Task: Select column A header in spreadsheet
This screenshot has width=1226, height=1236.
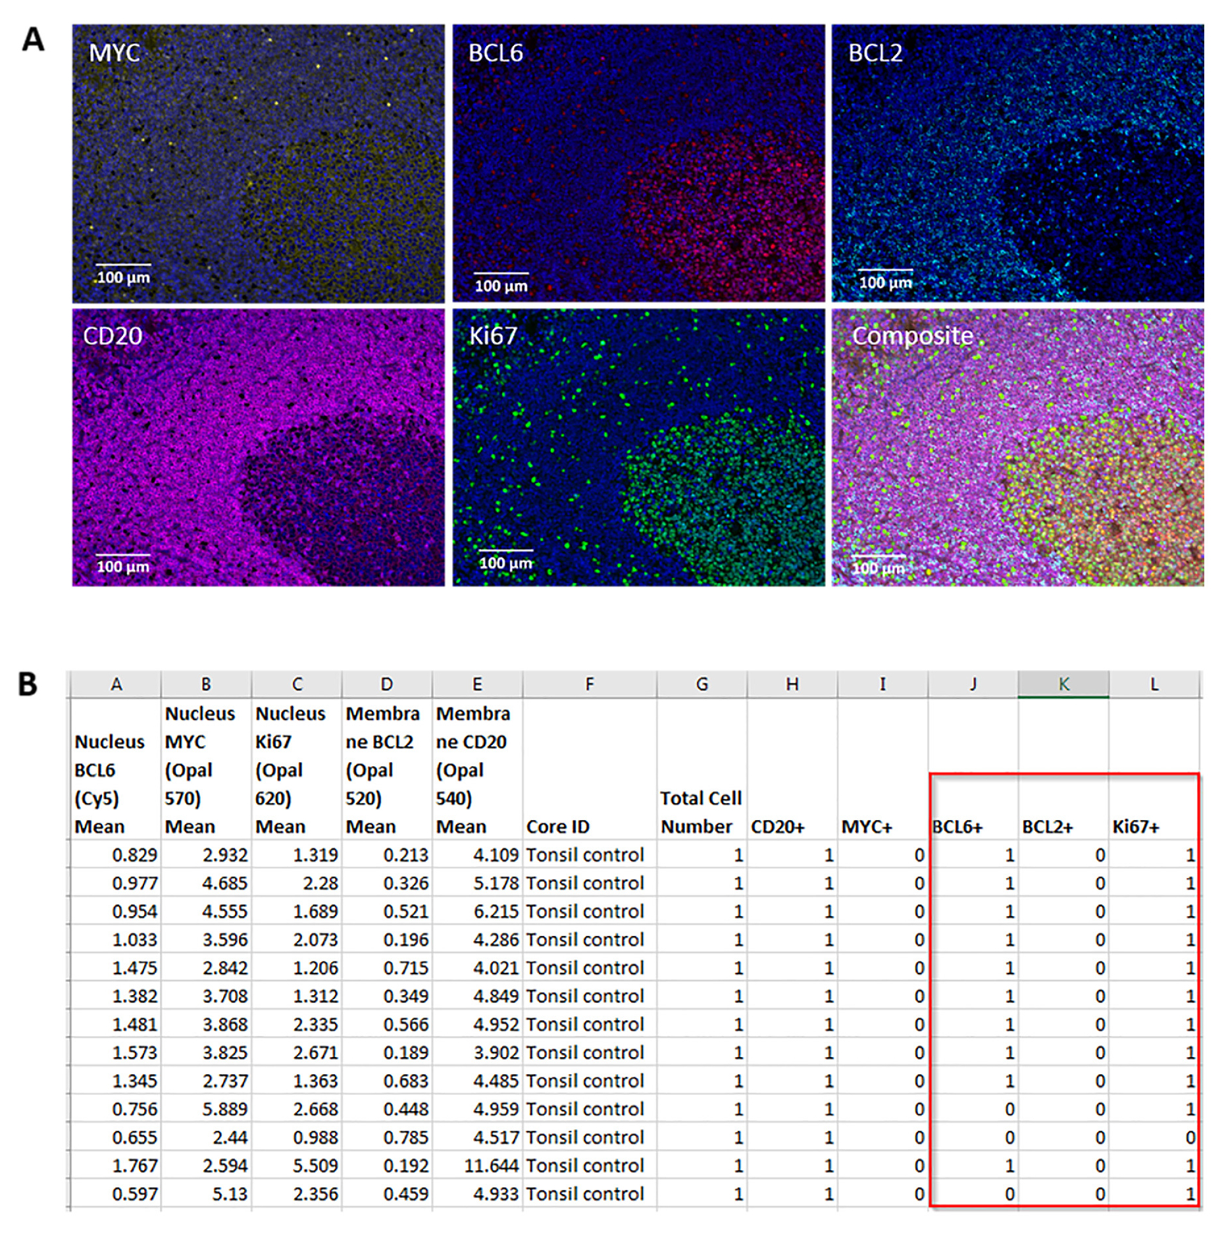Action: [116, 684]
